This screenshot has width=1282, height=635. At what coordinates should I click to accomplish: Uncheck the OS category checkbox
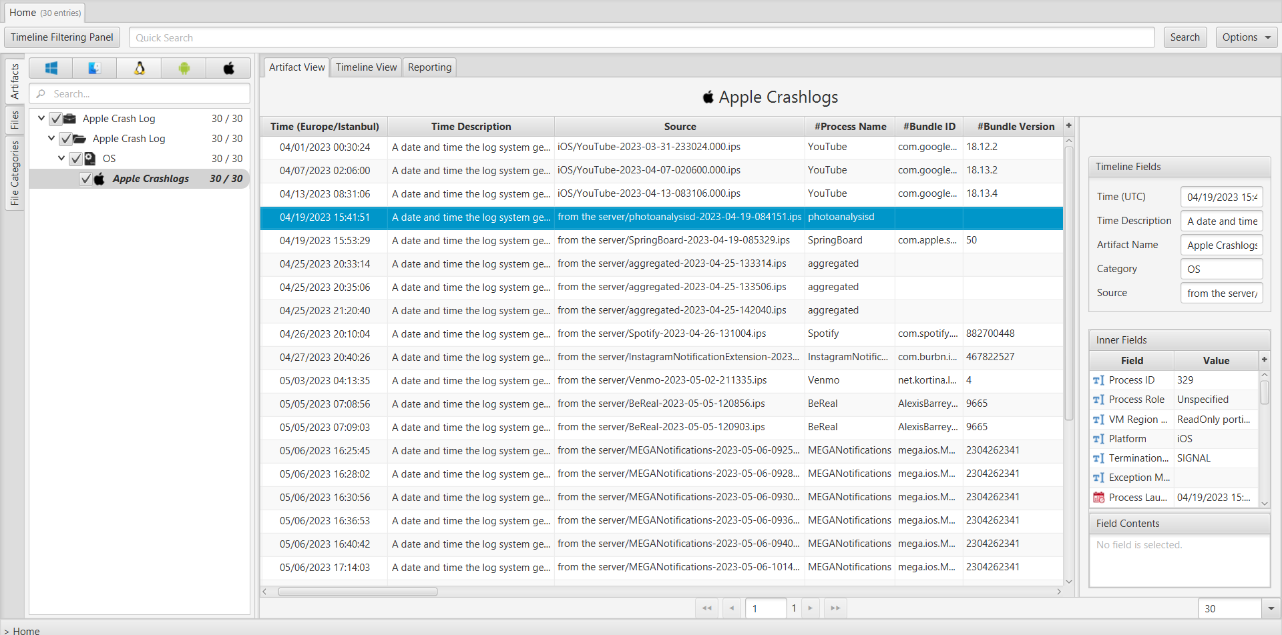pos(75,159)
